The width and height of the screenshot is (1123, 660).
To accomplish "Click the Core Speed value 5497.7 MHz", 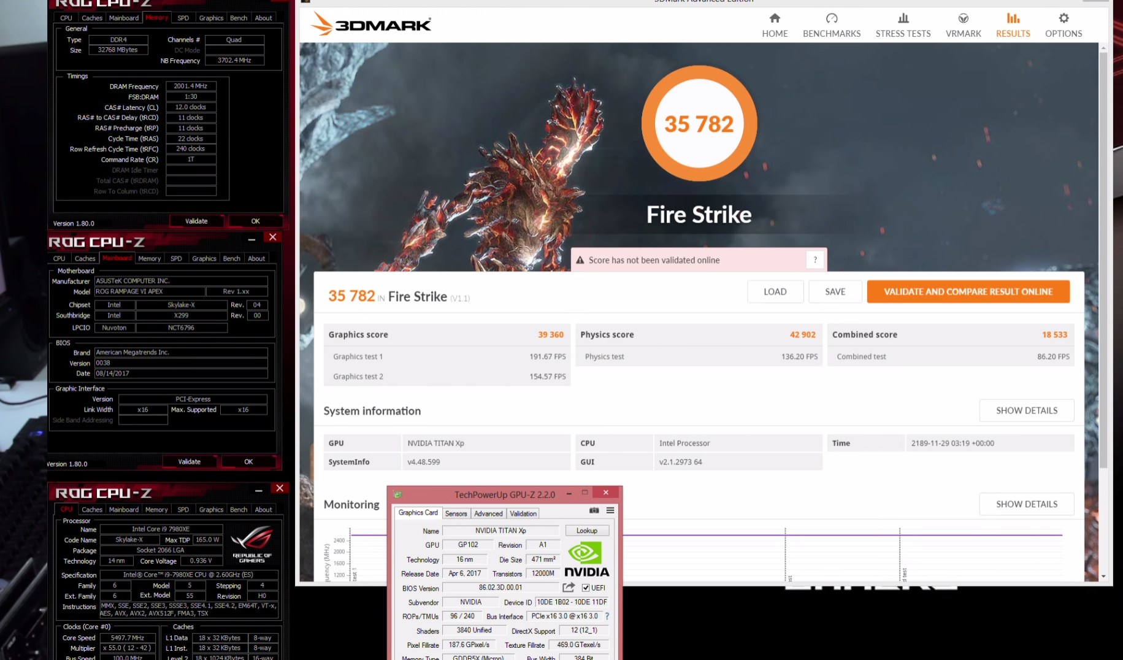I will pos(127,638).
